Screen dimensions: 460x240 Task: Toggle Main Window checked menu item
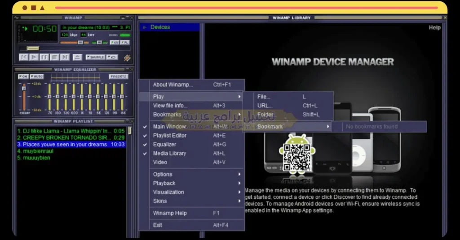(x=191, y=127)
